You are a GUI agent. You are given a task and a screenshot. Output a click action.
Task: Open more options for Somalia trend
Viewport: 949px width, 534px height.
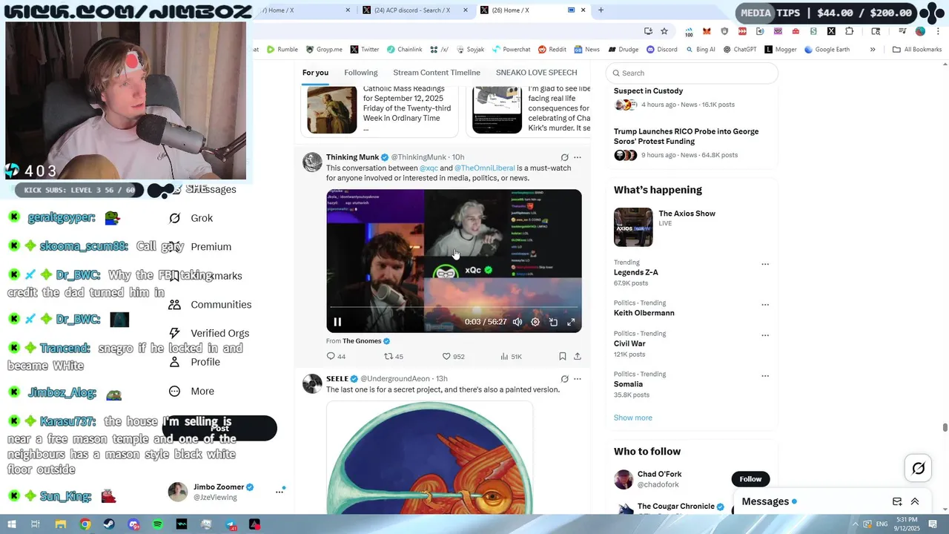click(765, 376)
